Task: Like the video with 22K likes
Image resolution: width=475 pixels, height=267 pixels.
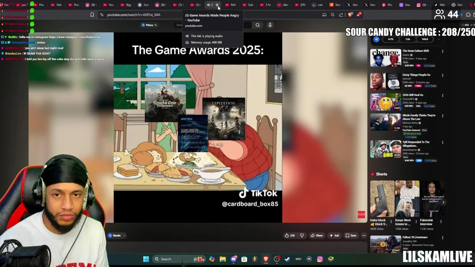Action: coord(289,235)
